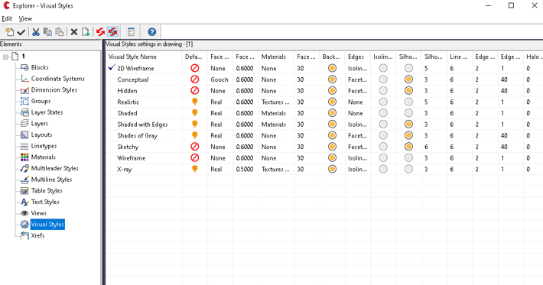The image size is (543, 285).
Task: Open Layouts in the Elements tree
Action: click(x=41, y=135)
